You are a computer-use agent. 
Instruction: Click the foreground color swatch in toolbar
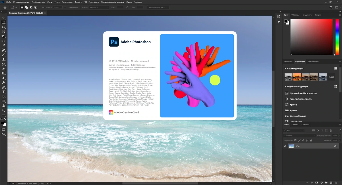pos(2,123)
